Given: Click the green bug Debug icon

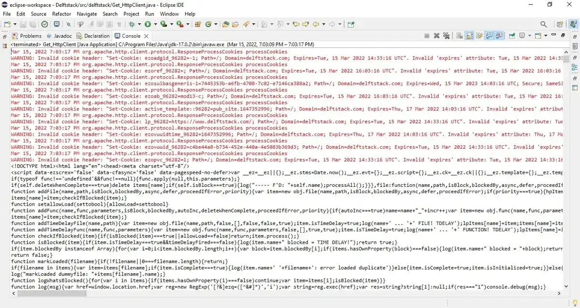Looking at the screenshot, I should pos(131,24).
